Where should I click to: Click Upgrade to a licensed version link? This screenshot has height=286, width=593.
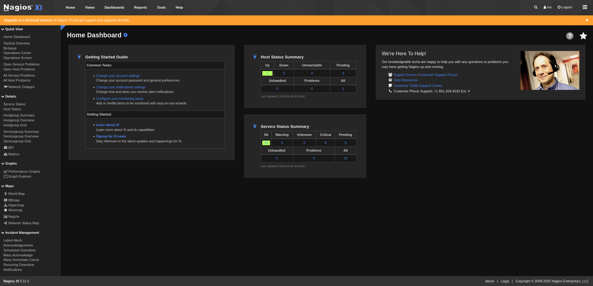28,20
